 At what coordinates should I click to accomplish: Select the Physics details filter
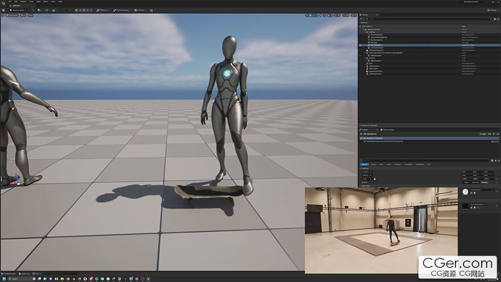[x=398, y=164]
